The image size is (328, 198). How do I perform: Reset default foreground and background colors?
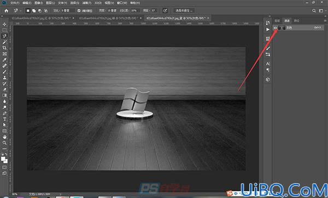coord(2,154)
